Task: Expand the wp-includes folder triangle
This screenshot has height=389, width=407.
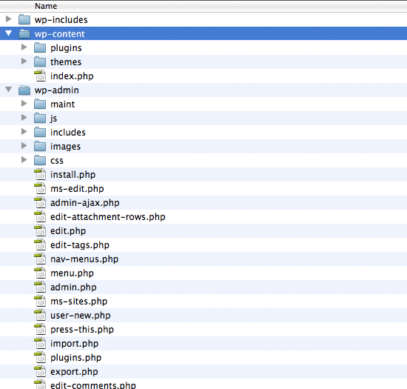Action: tap(9, 19)
